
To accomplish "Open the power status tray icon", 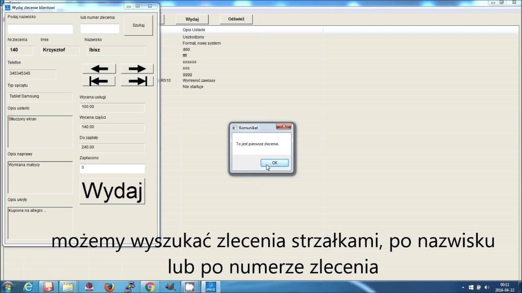I will (479, 287).
